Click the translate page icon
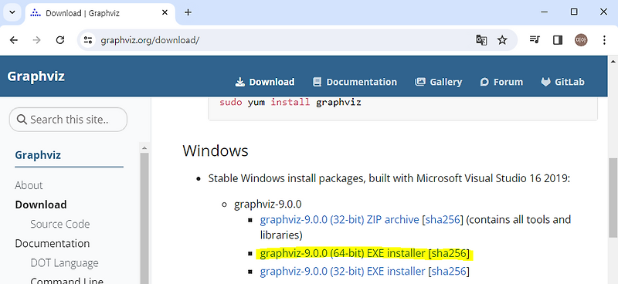 tap(481, 40)
